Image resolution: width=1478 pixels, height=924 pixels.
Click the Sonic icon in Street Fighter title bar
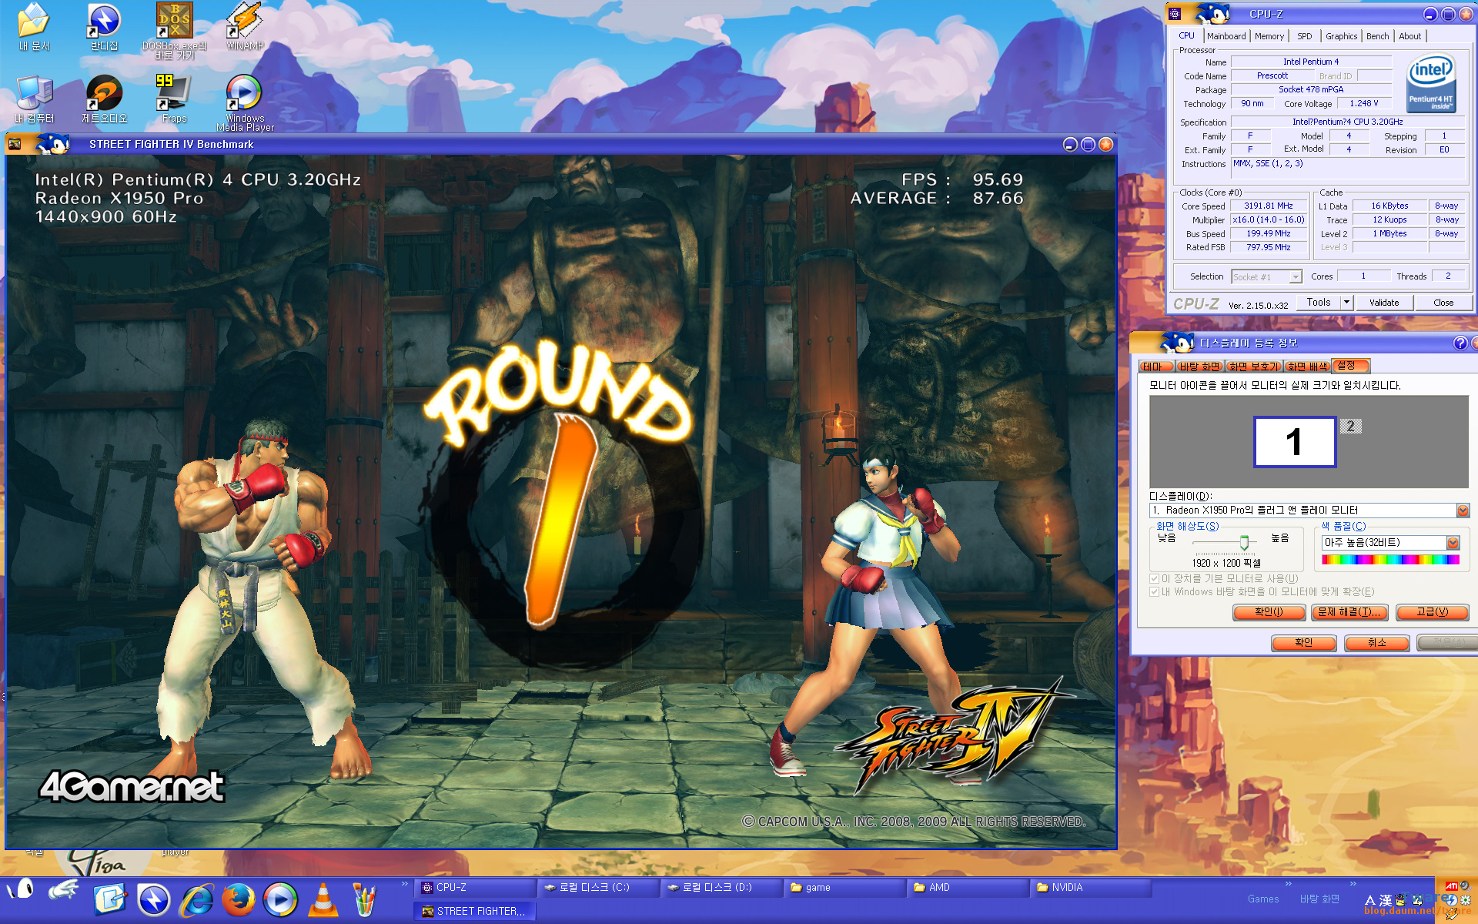(52, 143)
